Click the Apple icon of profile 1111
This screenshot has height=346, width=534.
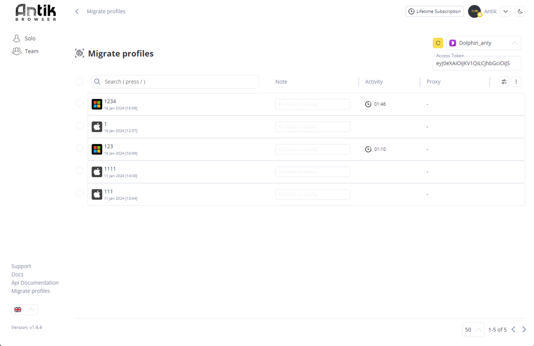[x=97, y=172]
